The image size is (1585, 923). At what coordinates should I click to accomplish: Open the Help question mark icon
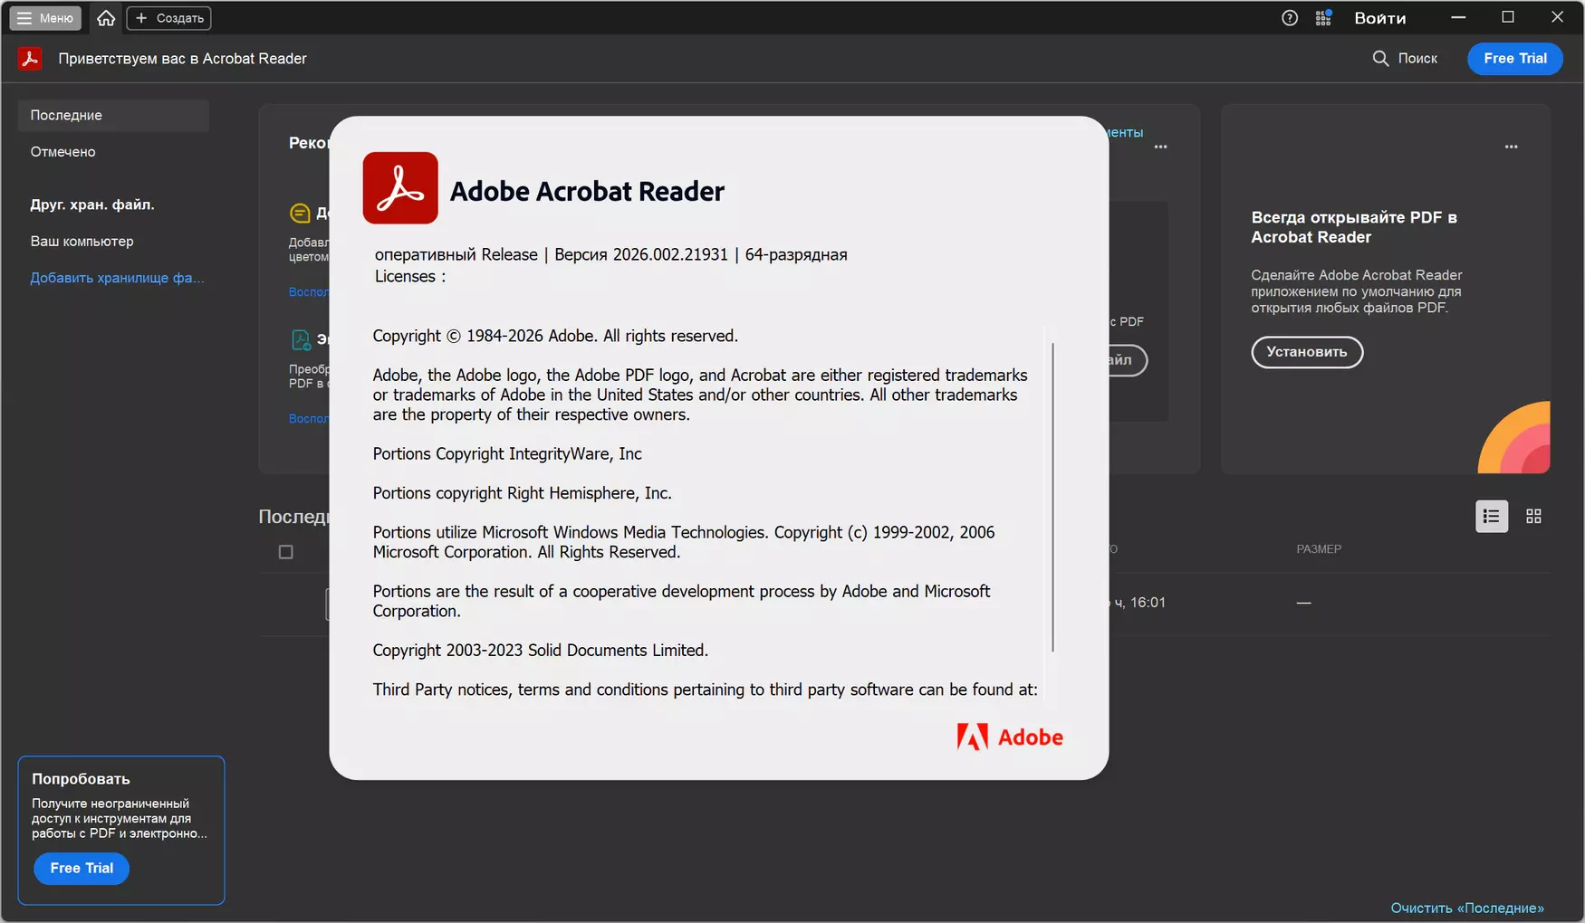(1290, 18)
